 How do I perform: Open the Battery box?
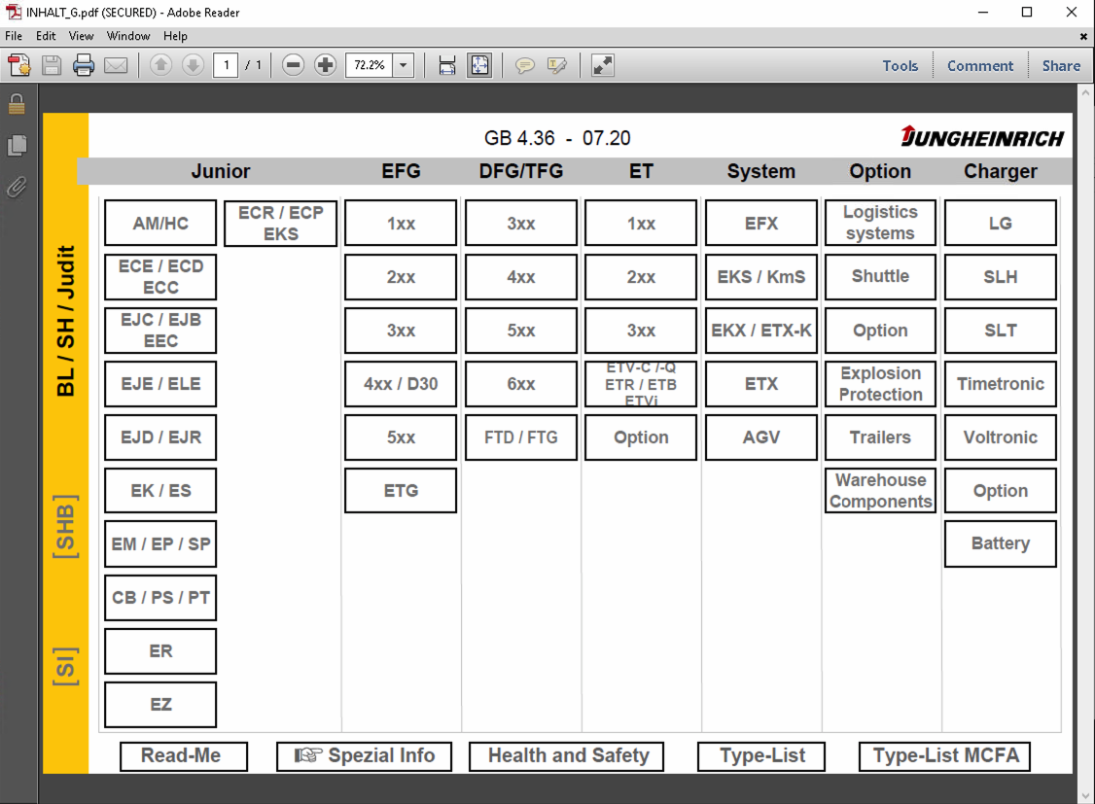click(1001, 543)
